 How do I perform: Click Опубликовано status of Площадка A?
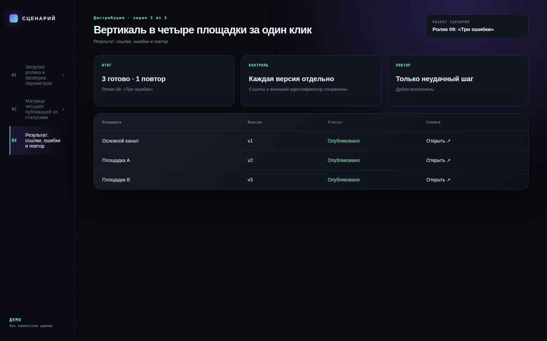click(344, 160)
